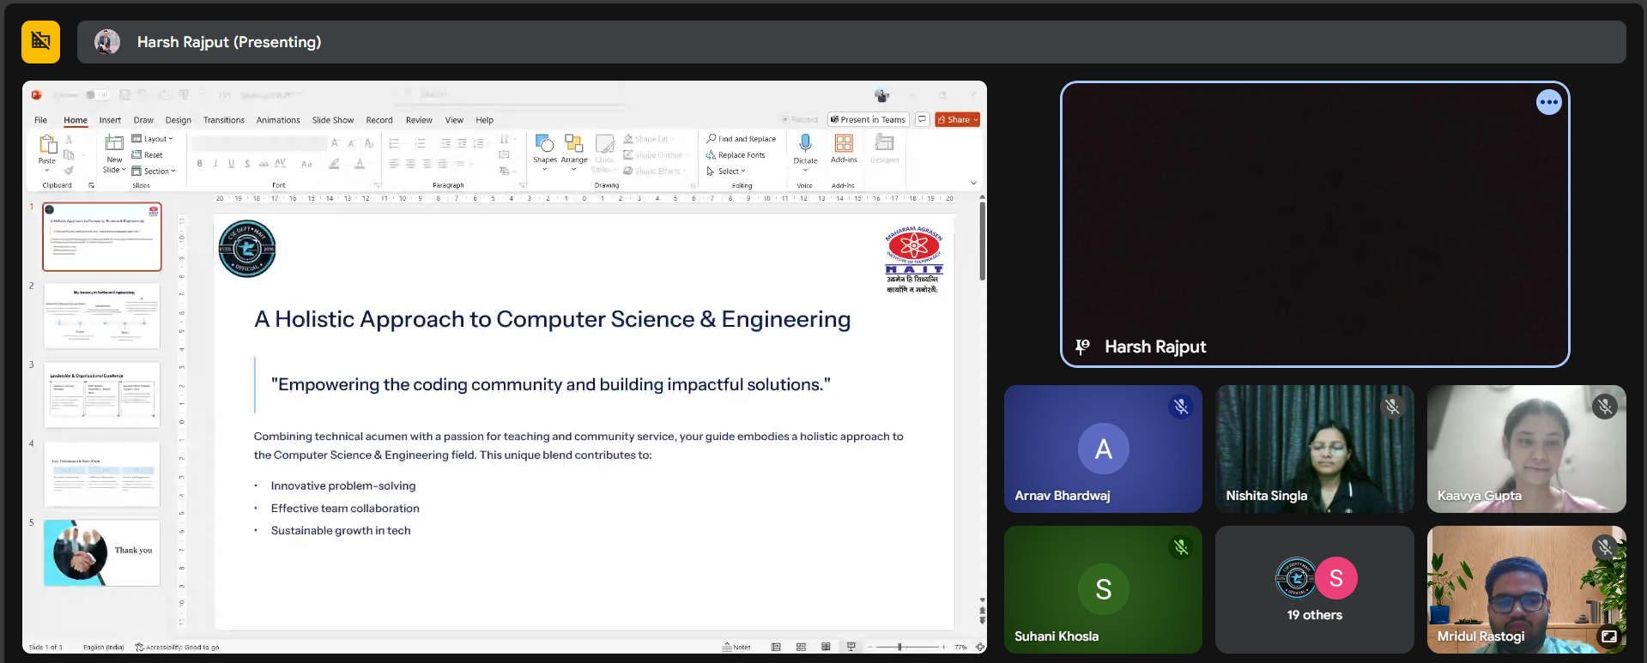The width and height of the screenshot is (1647, 663).
Task: Center-align the paragraph text
Action: point(410,164)
